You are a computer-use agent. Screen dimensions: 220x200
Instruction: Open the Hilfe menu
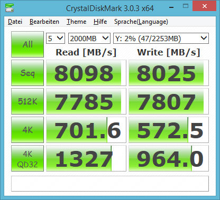[x=100, y=22]
